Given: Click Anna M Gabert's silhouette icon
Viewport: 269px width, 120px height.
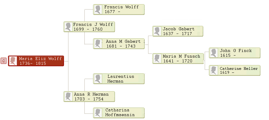Looking at the screenshot, I should (98, 44).
